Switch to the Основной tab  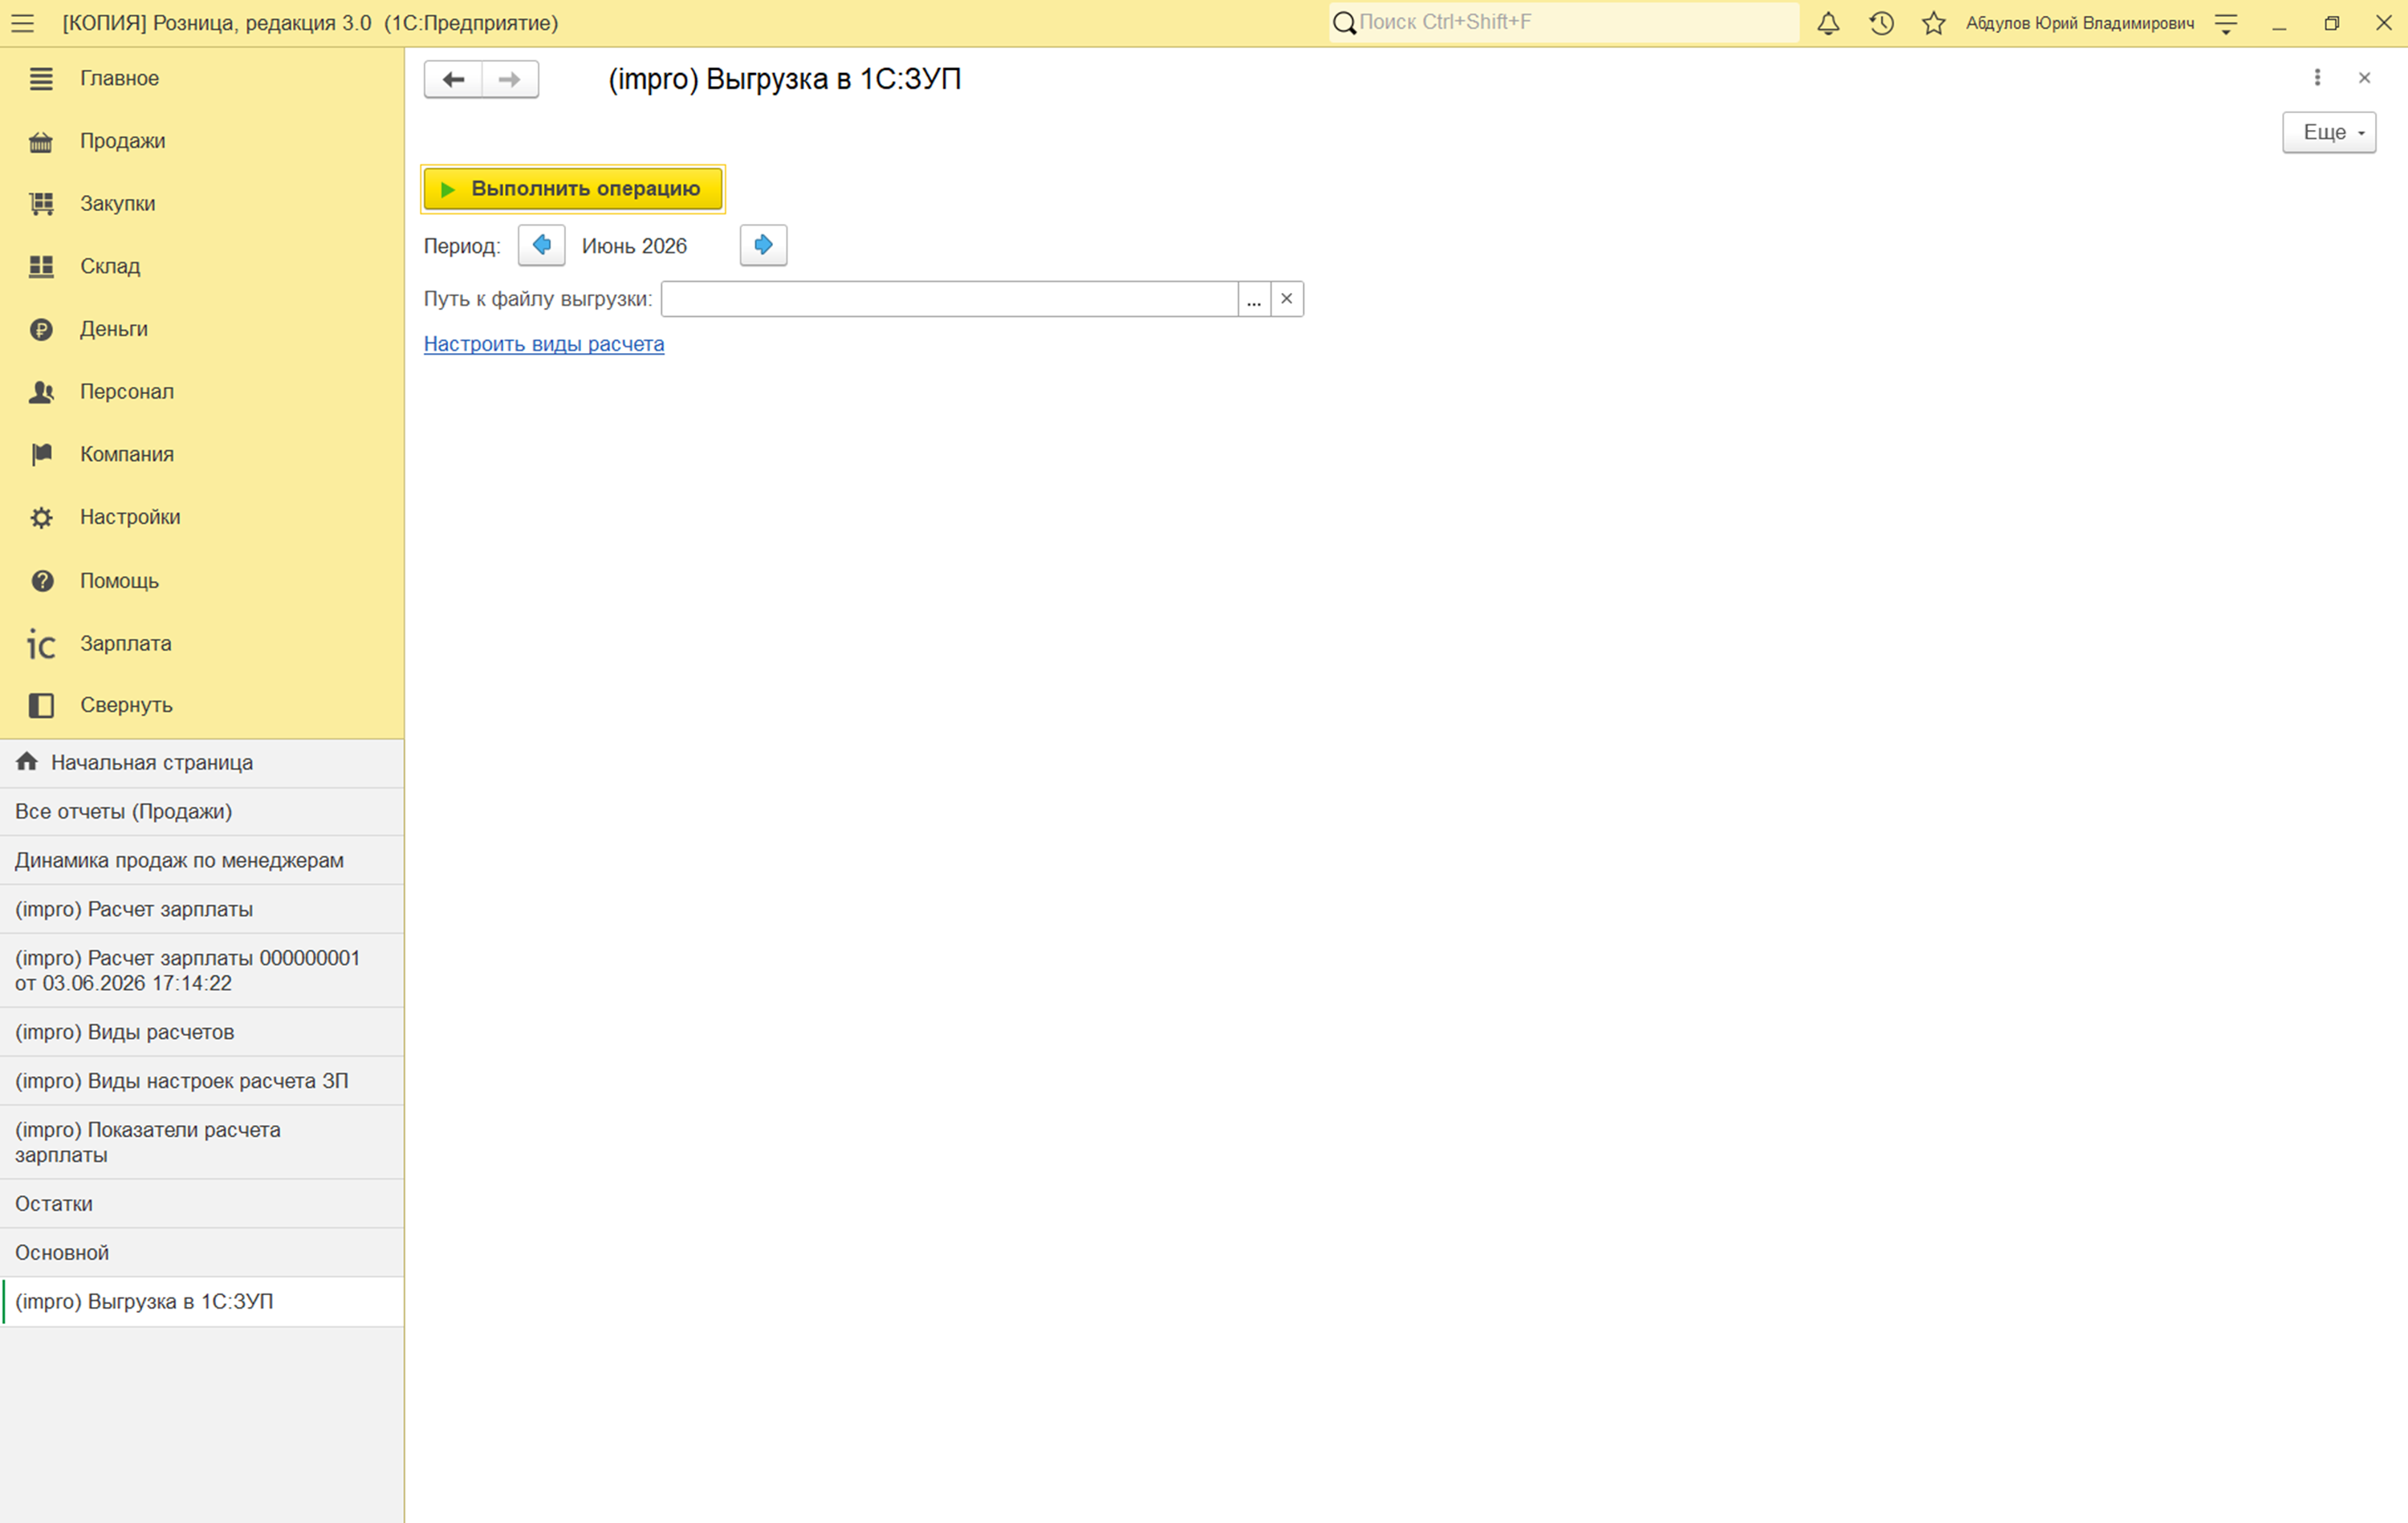click(x=202, y=1253)
